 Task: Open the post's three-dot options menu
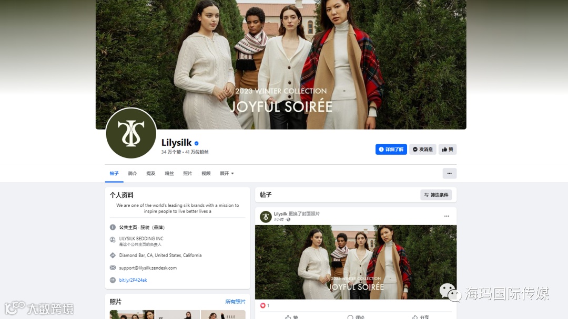447,216
